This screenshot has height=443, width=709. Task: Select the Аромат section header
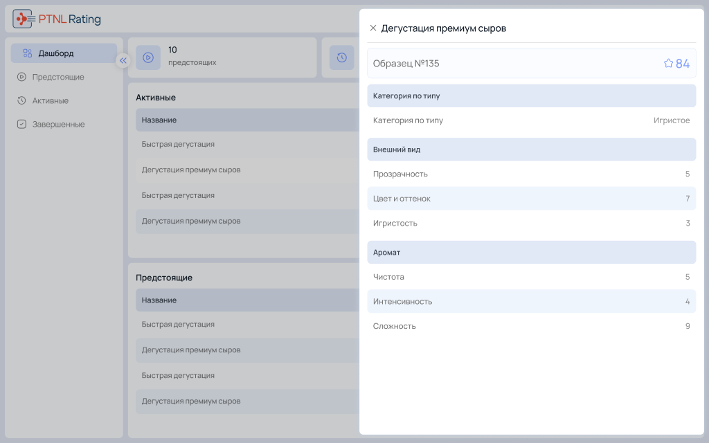[x=531, y=252]
